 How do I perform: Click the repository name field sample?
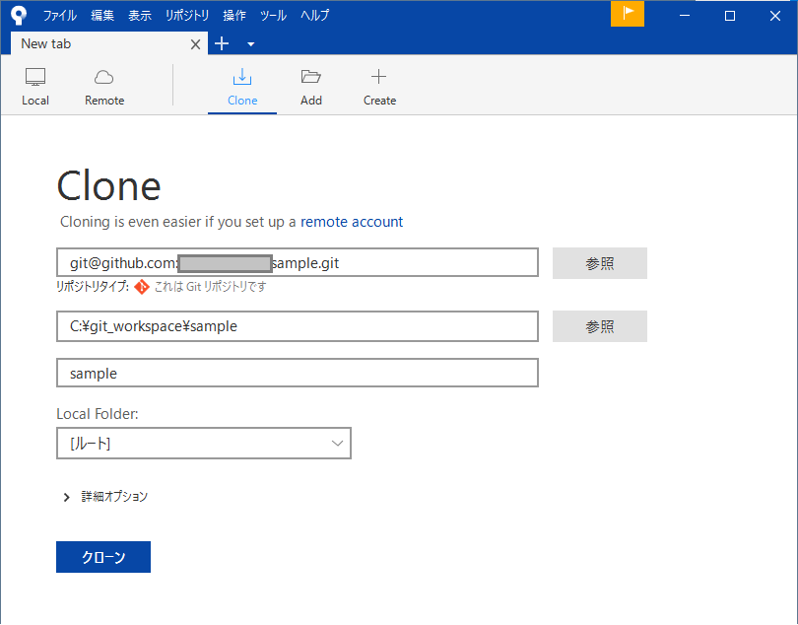[298, 373]
